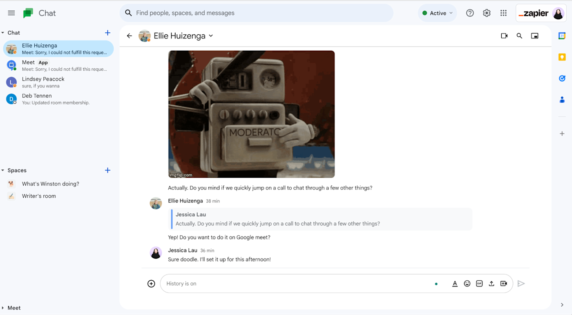
Task: Upload a file to the chat
Action: pyautogui.click(x=492, y=284)
